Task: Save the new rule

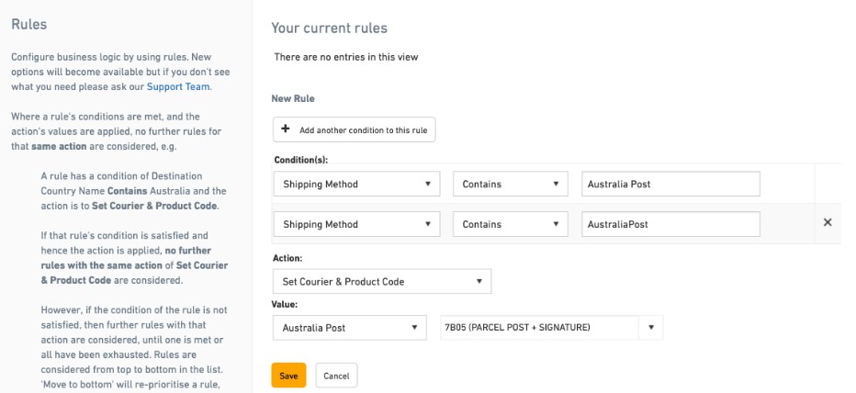Action: [288, 376]
